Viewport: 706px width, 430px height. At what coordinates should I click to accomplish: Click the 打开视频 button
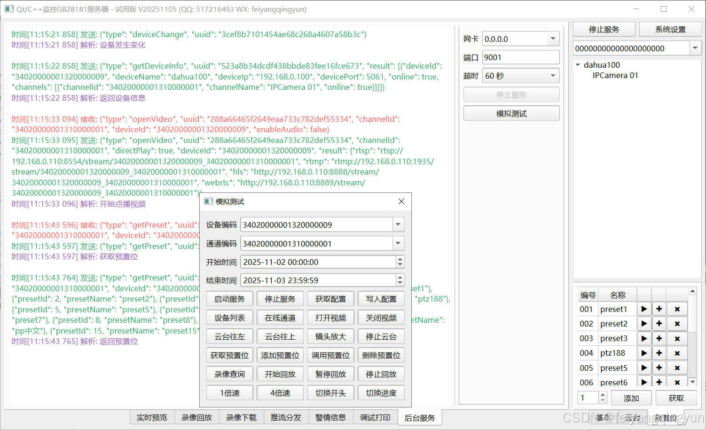coord(330,318)
